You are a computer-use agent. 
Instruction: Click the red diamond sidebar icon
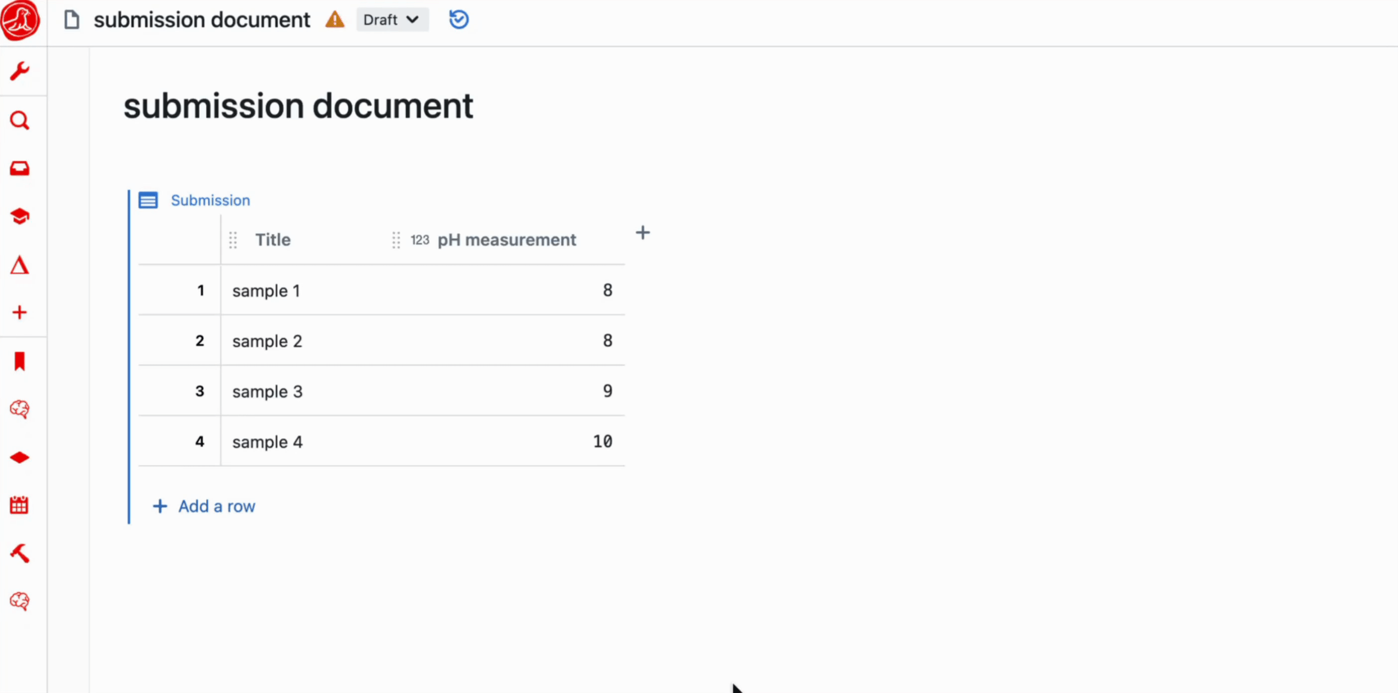19,458
